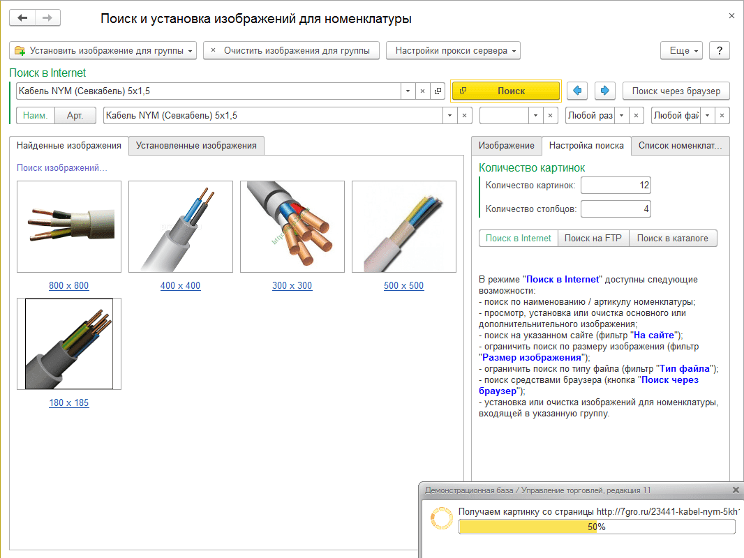This screenshot has height=558, width=744.
Task: Open the 'Еще' menu
Action: coord(681,51)
